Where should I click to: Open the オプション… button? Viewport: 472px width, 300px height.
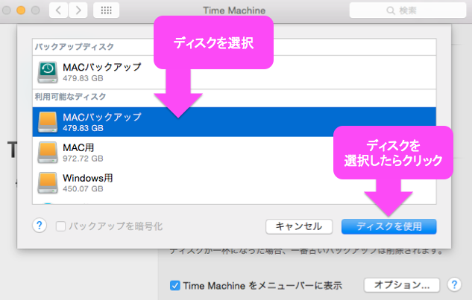402,284
